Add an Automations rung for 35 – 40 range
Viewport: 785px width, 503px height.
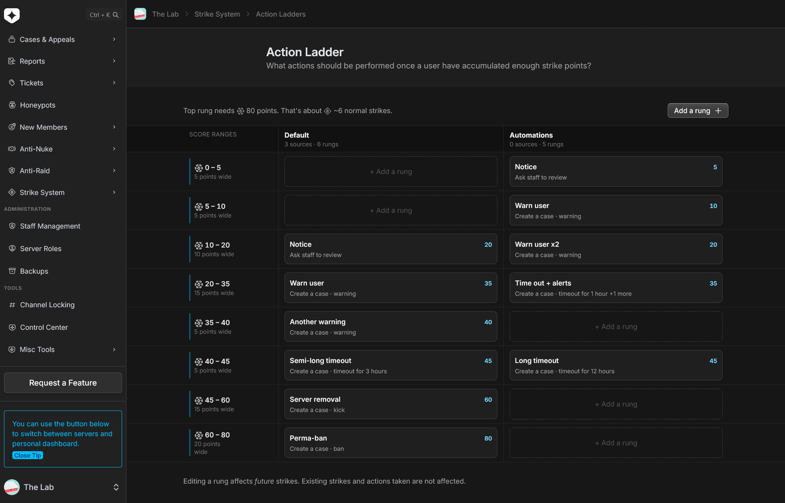[616, 327]
